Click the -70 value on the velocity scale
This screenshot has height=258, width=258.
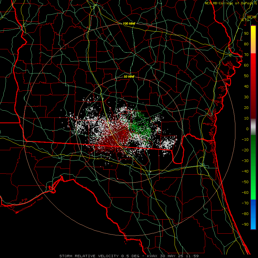245,203
